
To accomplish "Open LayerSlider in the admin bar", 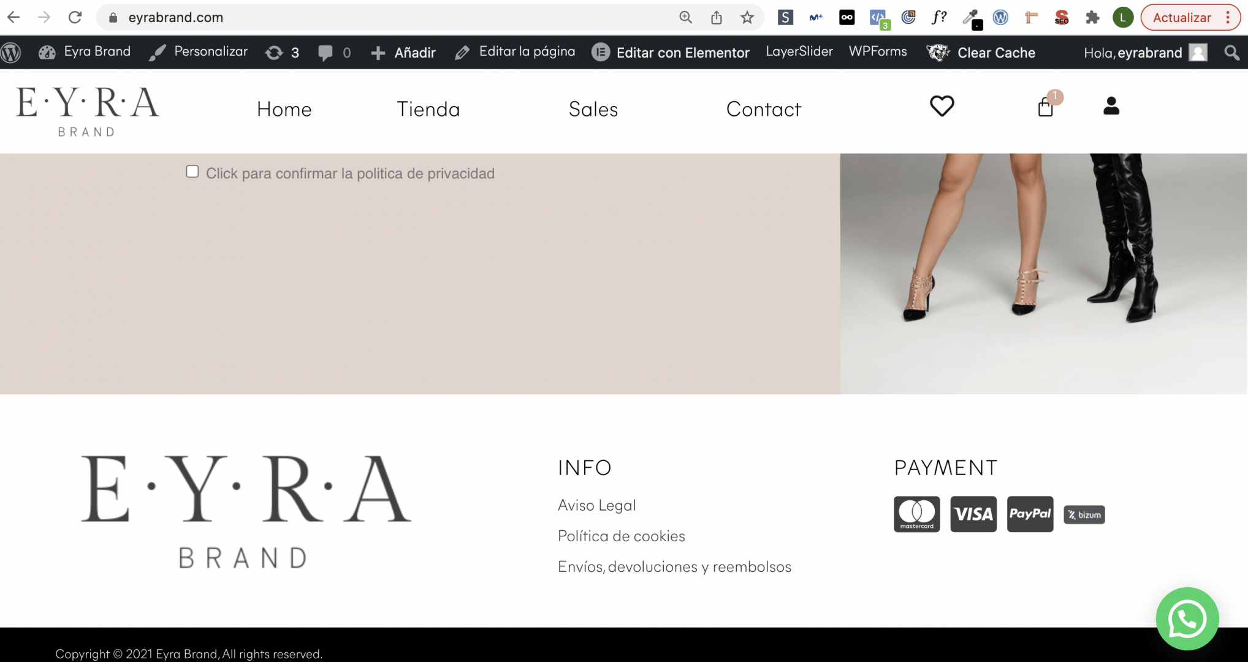I will (x=799, y=51).
